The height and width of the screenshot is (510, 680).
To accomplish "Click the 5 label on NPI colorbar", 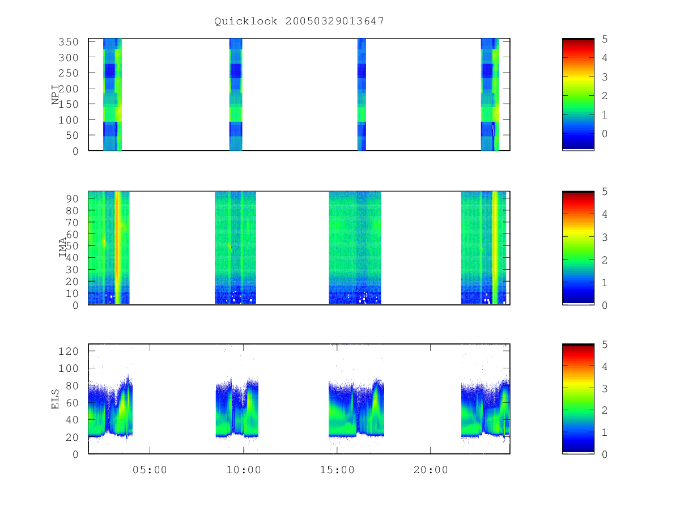I will point(605,39).
